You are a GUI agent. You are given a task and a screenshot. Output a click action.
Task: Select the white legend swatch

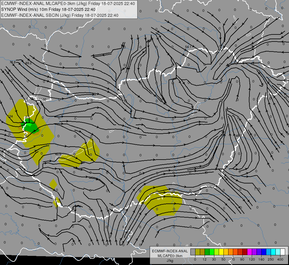(283, 252)
